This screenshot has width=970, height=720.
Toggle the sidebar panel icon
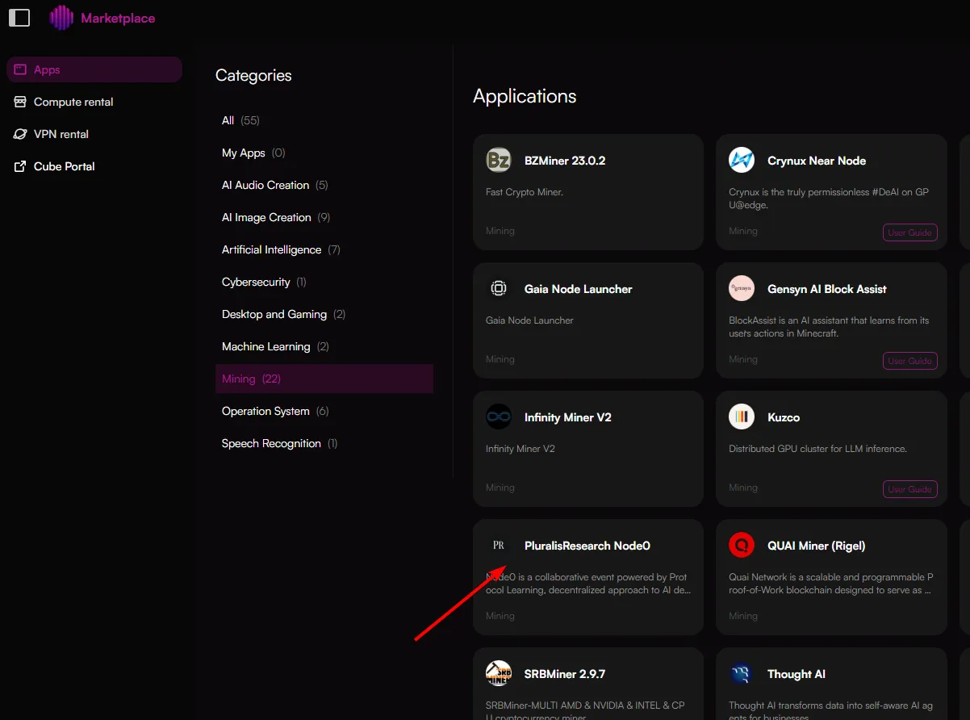pos(19,18)
